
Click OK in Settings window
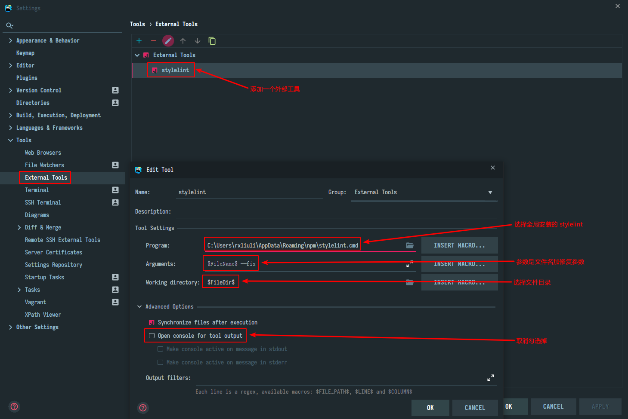point(515,407)
